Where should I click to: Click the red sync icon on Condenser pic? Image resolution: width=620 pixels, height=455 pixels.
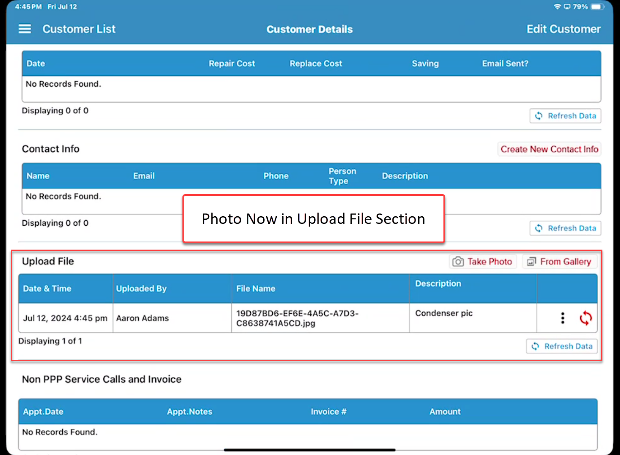pyautogui.click(x=586, y=318)
